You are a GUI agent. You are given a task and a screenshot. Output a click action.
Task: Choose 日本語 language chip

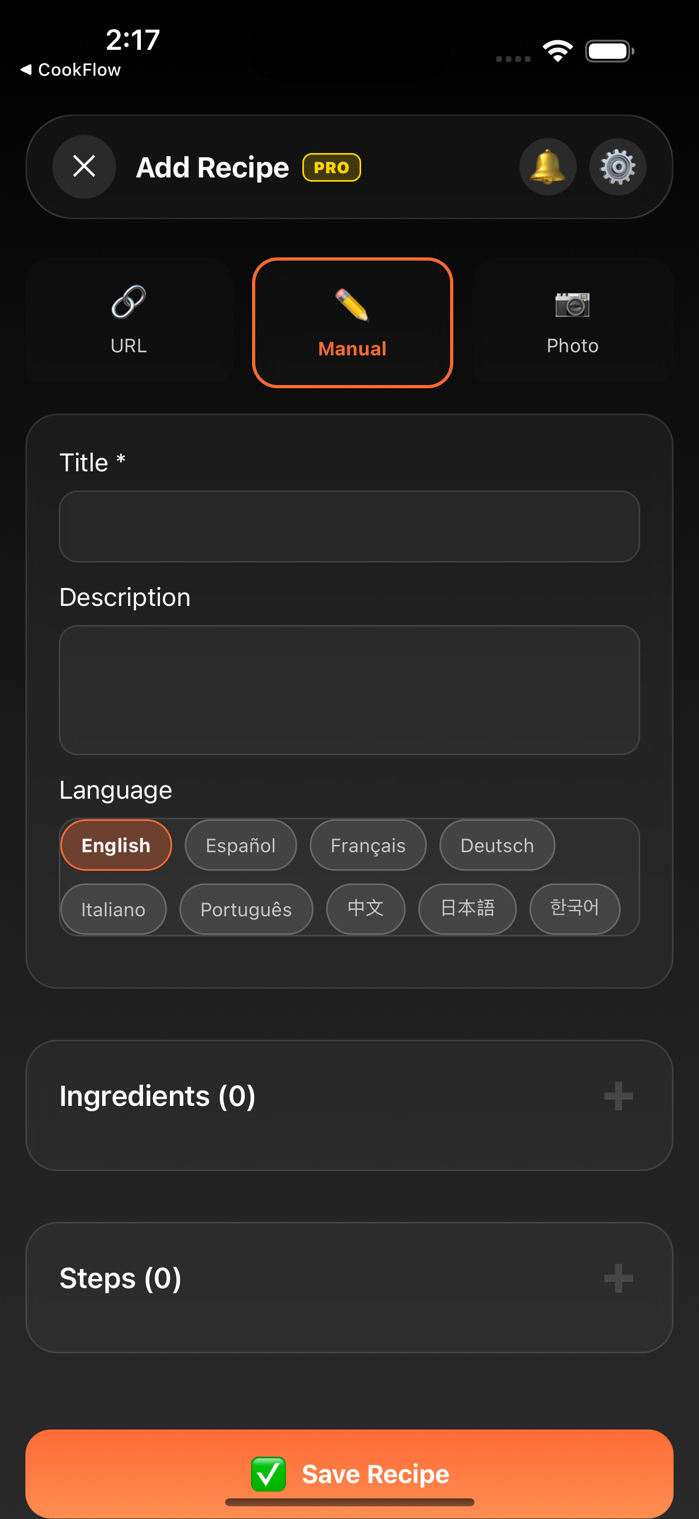click(468, 909)
